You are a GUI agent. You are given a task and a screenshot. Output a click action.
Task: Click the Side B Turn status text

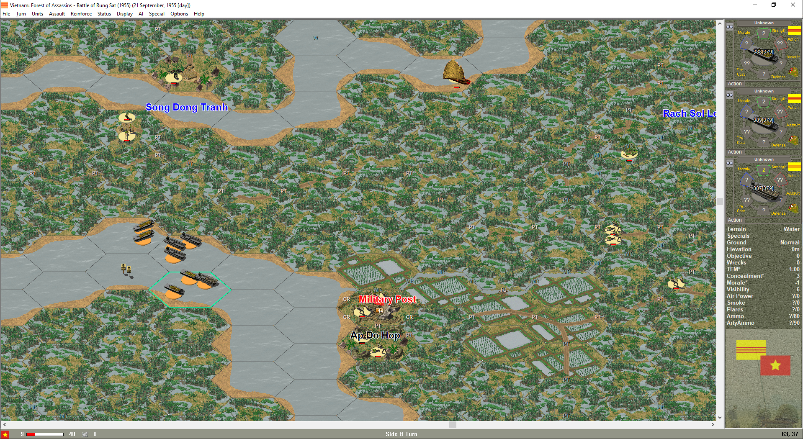tap(401, 434)
